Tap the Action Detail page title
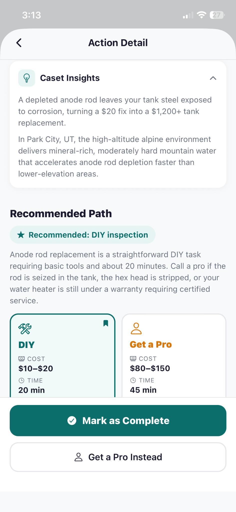Image resolution: width=236 pixels, height=512 pixels. (118, 43)
